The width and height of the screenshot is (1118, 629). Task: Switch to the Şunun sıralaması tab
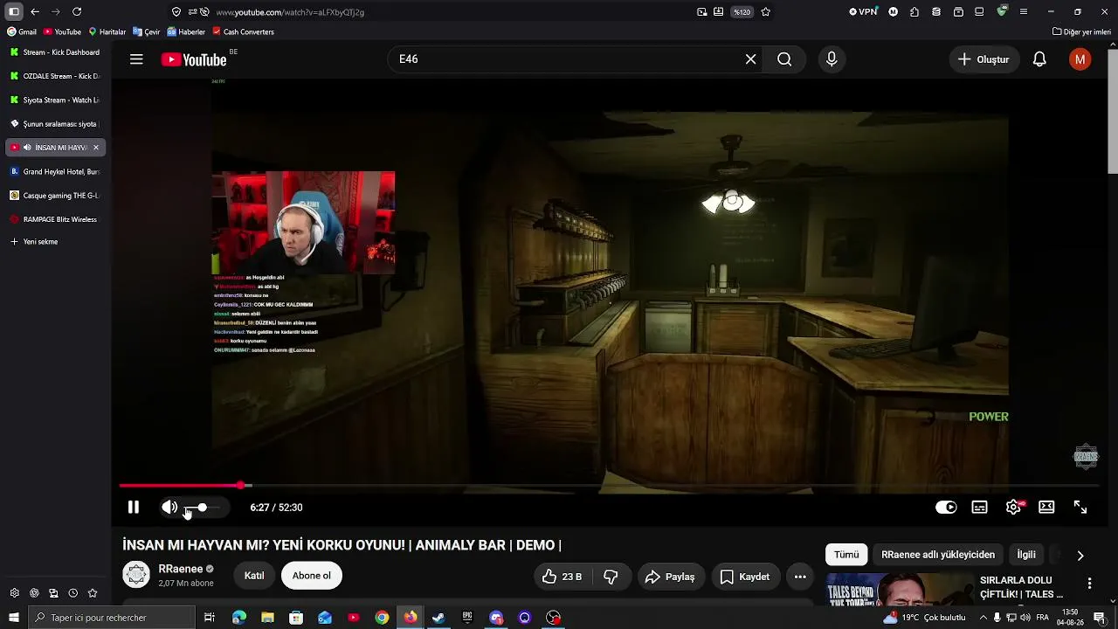(56, 124)
